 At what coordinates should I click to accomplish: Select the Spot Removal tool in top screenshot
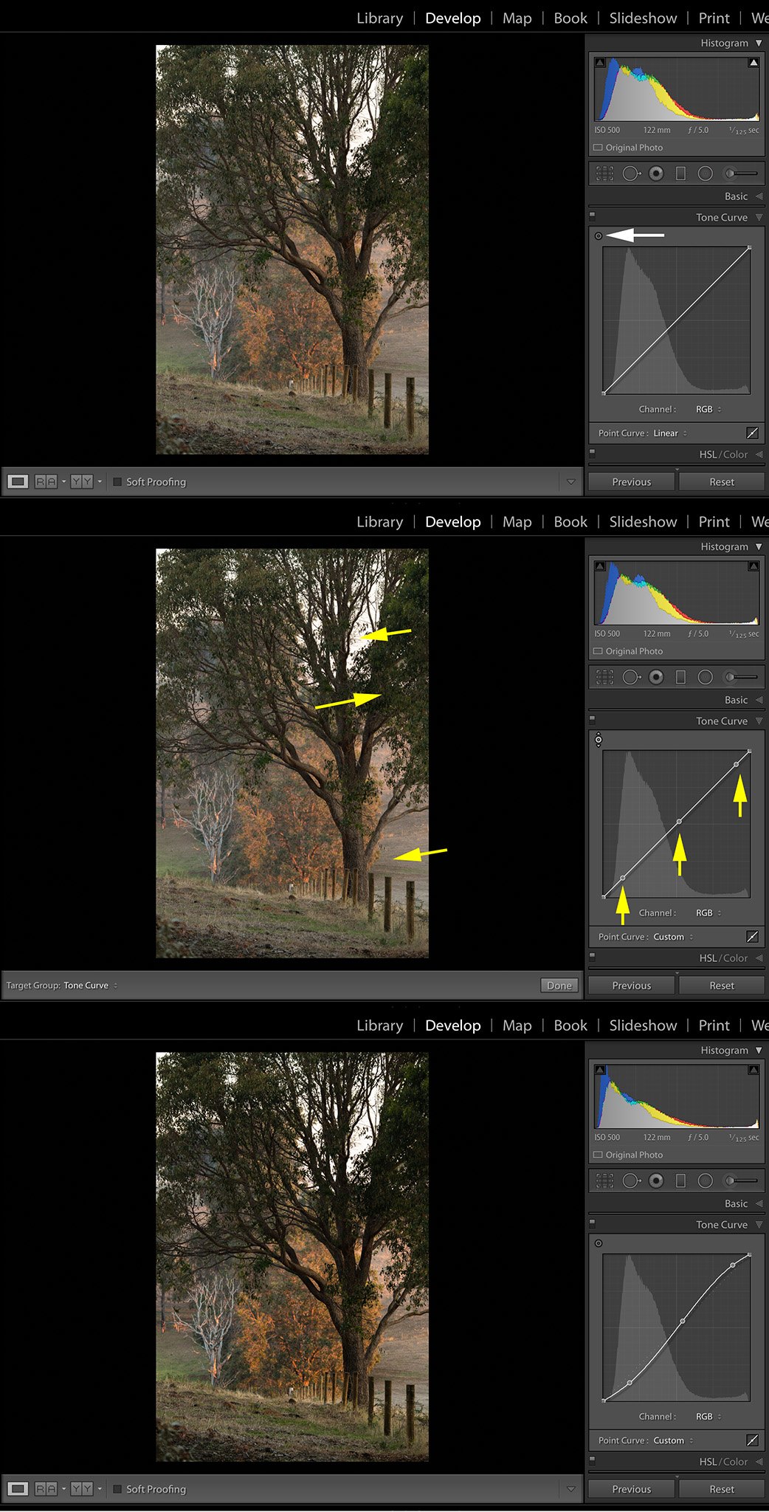(x=631, y=173)
